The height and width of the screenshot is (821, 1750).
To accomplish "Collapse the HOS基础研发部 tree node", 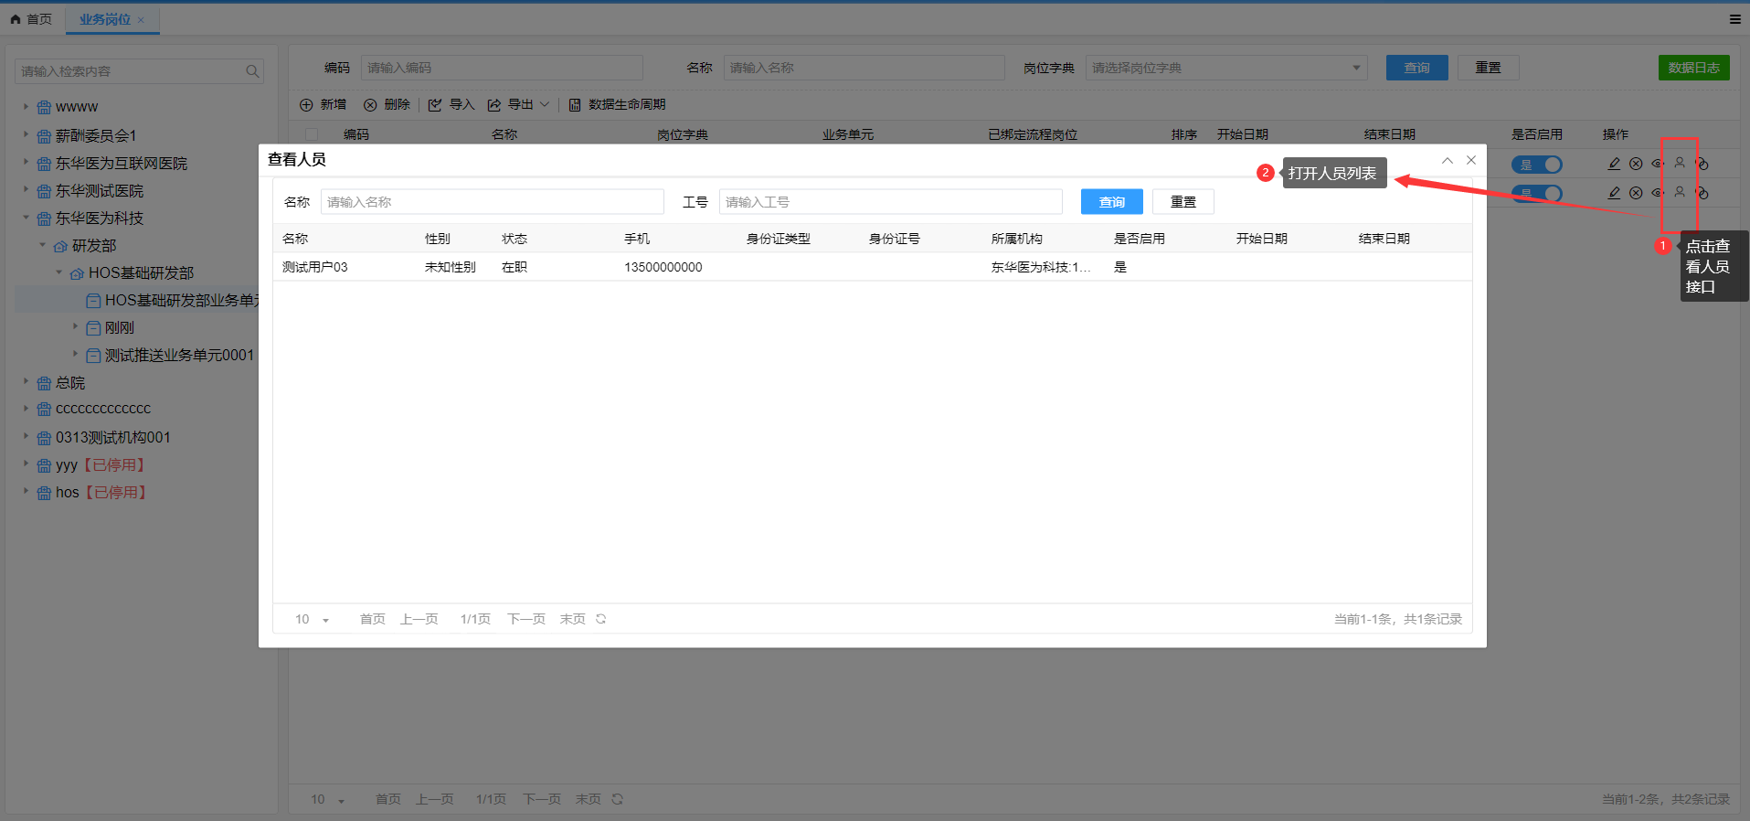I will [59, 272].
